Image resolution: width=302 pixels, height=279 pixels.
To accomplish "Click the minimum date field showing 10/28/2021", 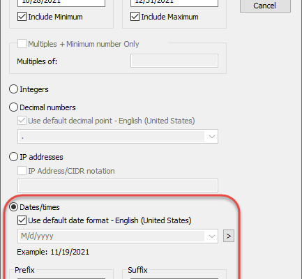I will [x=61, y=2].
